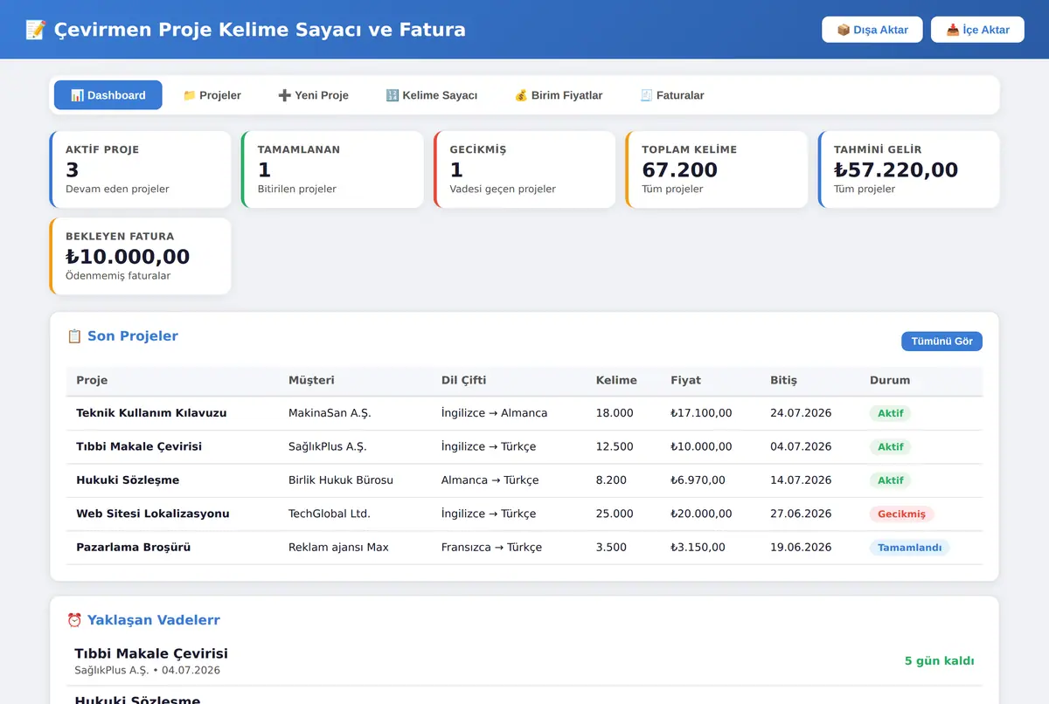Click the Gecikmiş status badge in the table
The height and width of the screenshot is (704, 1049).
coord(901,514)
